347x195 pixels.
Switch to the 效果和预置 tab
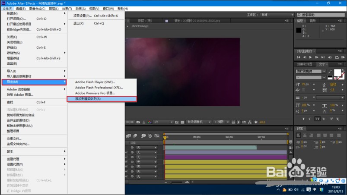tap(305, 64)
